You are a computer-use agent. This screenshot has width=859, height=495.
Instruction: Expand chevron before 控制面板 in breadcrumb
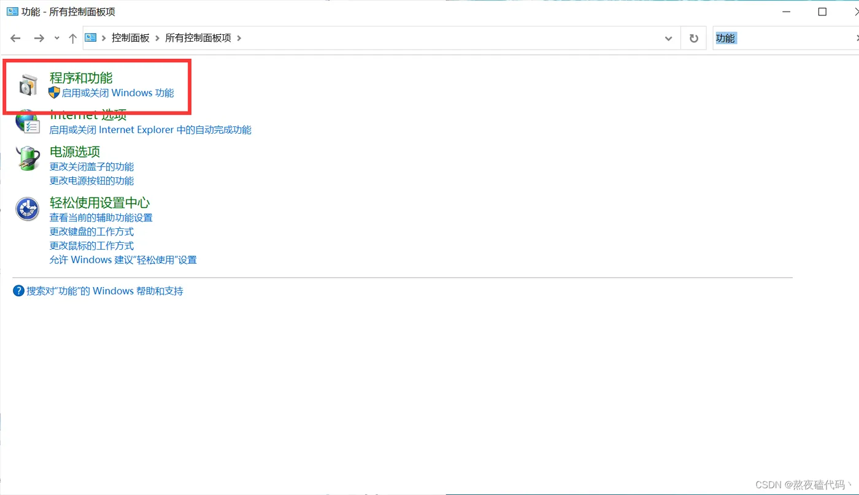pos(104,38)
